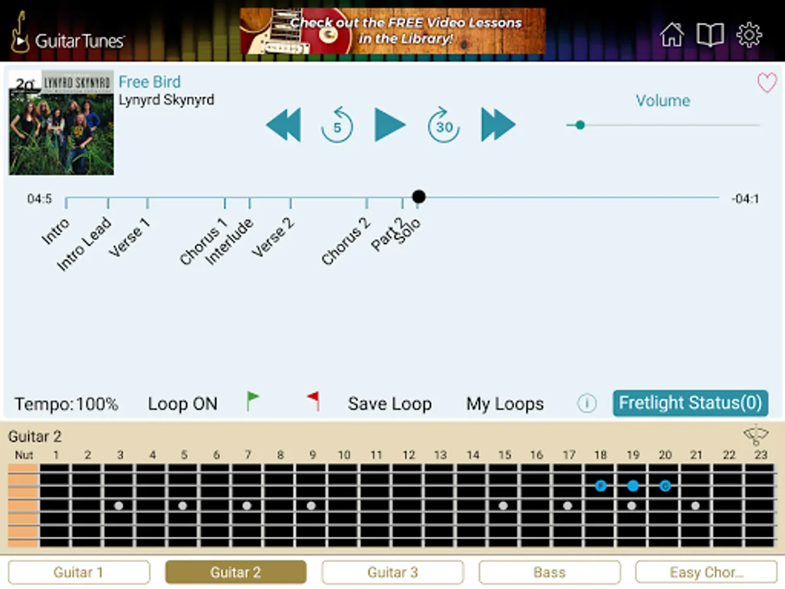
Task: Skip to next section fast-forward button
Action: (x=498, y=124)
